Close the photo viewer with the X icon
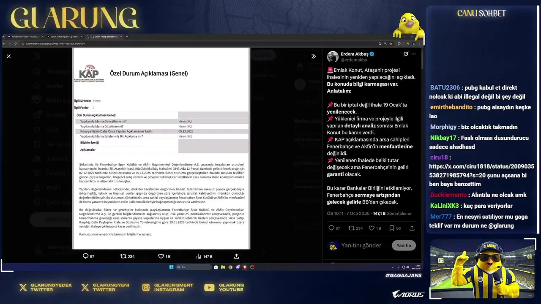The width and height of the screenshot is (541, 304). pyautogui.click(x=8, y=56)
